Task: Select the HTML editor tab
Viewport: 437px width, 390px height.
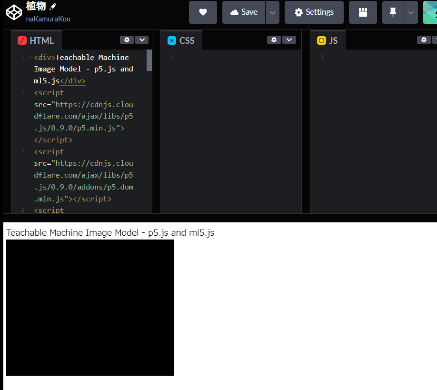Action: pyautogui.click(x=36, y=40)
